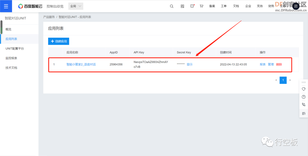The width and height of the screenshot is (308, 156).
Task: Open the 企业 menu
Action: coord(248,6)
